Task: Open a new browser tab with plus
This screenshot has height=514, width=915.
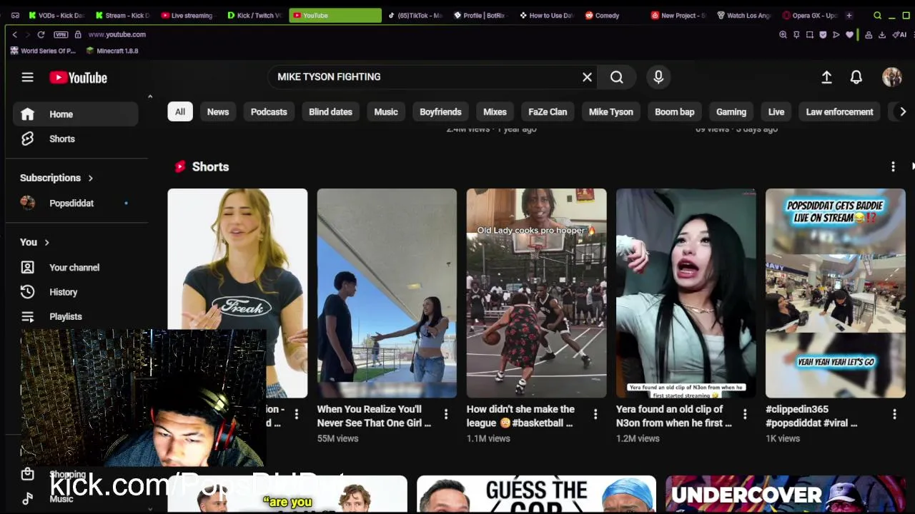Action: [849, 15]
